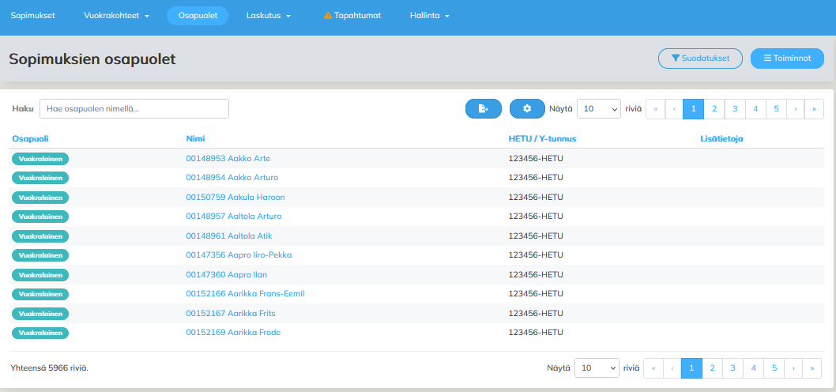The height and width of the screenshot is (392, 836).
Task: Expand the Laskutus dropdown menu
Action: pyautogui.click(x=269, y=16)
